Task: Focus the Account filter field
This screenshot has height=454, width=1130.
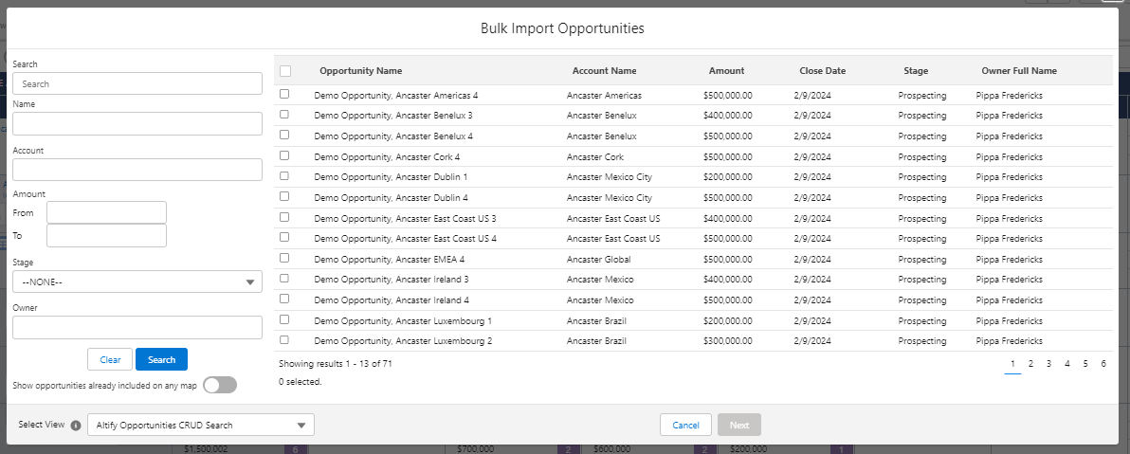Action: pos(137,170)
